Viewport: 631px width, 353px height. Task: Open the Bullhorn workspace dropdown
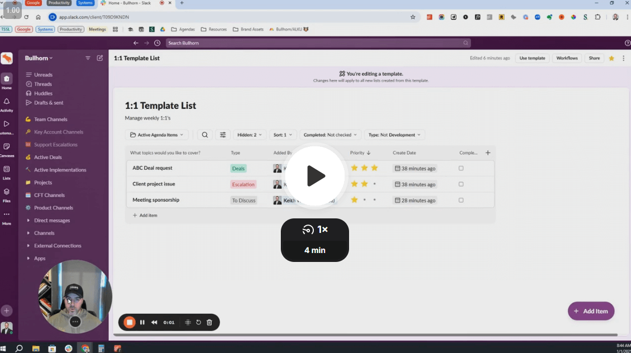coord(39,58)
